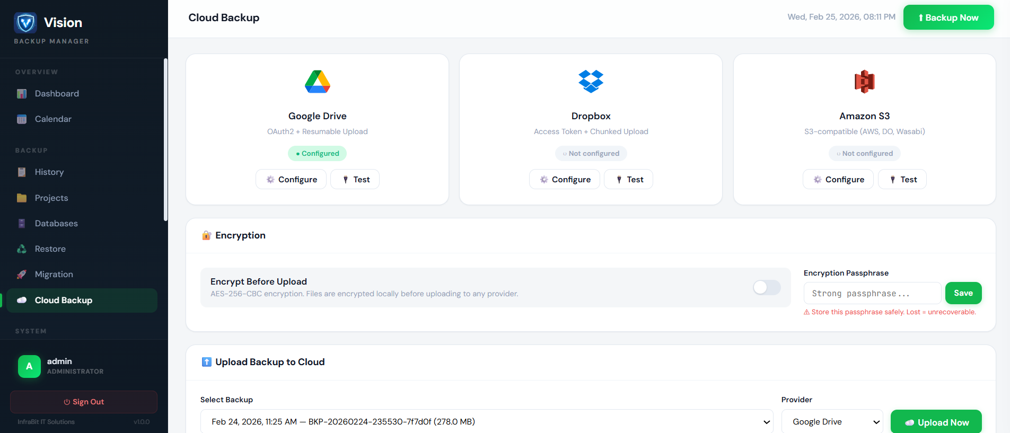The width and height of the screenshot is (1010, 433).
Task: Click the sidebar vertical scrollbar
Action: point(165,139)
